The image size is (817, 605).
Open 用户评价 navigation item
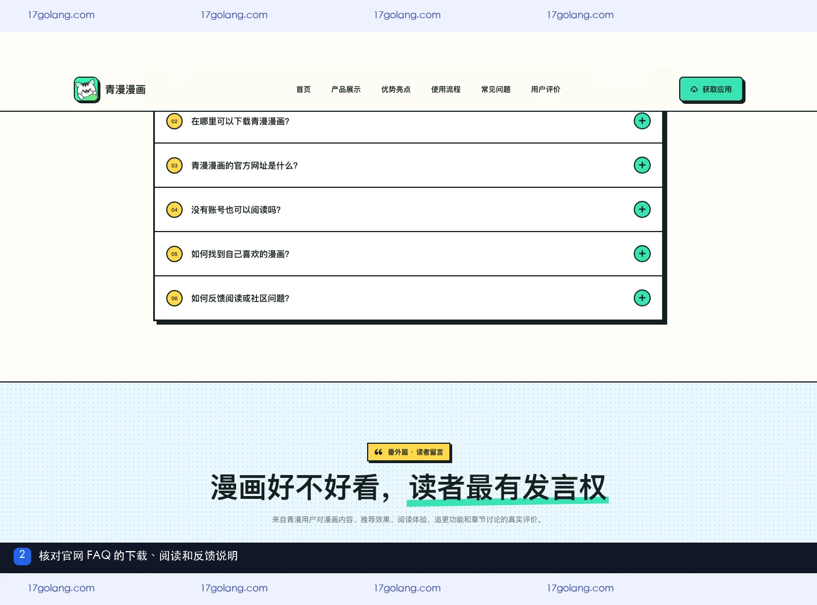click(546, 90)
